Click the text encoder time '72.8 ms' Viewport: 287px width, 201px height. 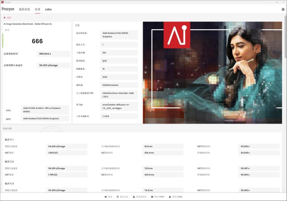click(163, 168)
